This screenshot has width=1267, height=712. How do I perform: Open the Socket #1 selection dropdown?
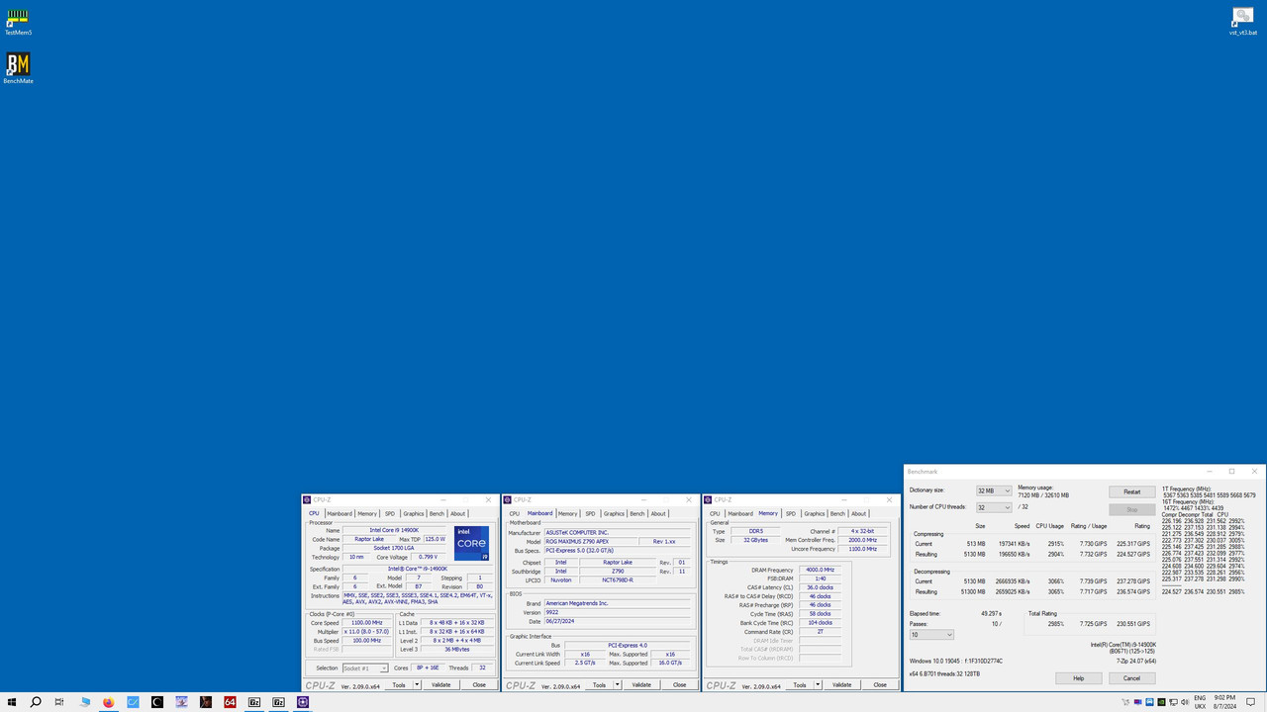click(x=365, y=668)
